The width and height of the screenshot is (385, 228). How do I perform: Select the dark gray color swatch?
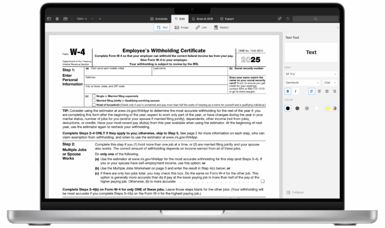coord(297,108)
